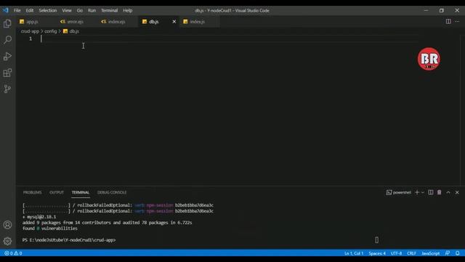This screenshot has height=262, width=465.
Task: Open the Run menu
Action: click(x=92, y=10)
